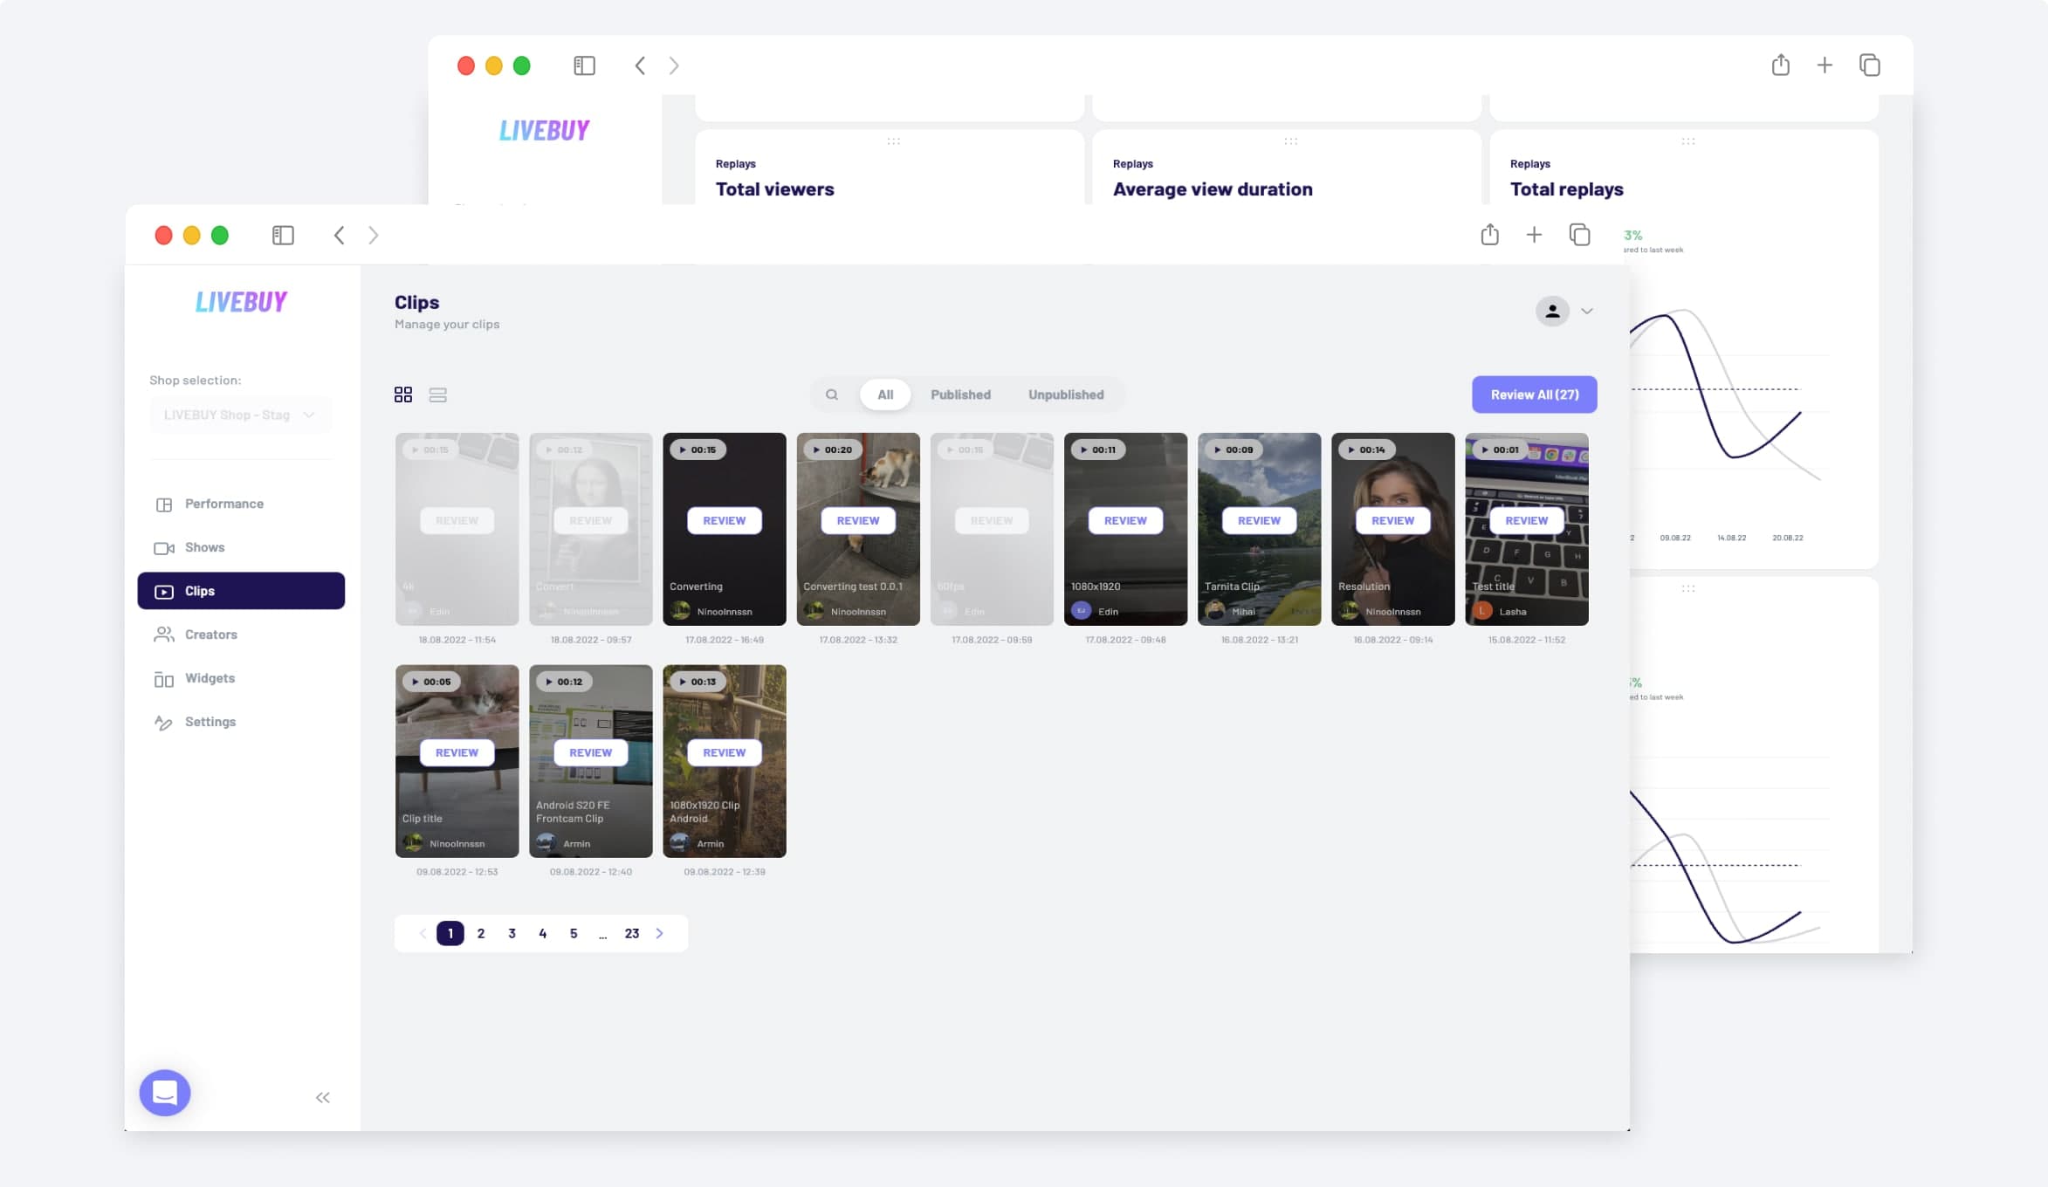
Task: Go to next page arrow
Action: click(660, 933)
